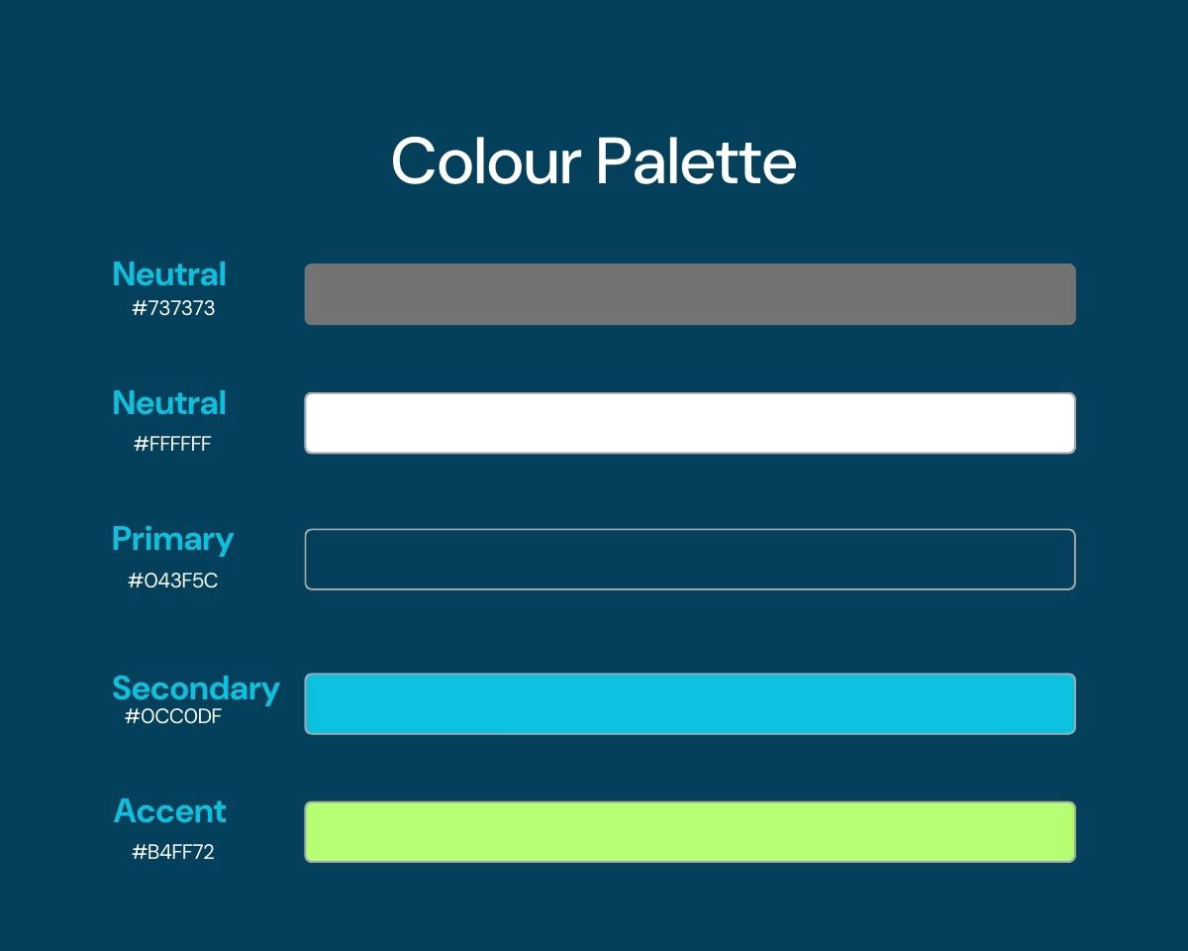Click the lime green Accent swatch
The image size is (1188, 951).
[x=689, y=832]
